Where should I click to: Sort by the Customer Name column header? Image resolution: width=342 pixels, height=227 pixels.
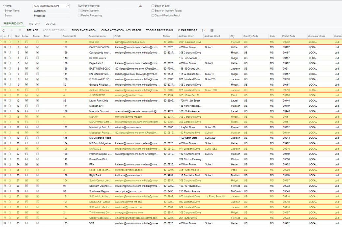coord(97,36)
